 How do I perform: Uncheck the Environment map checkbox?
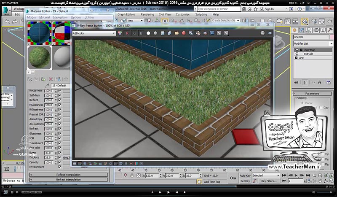click(x=59, y=167)
